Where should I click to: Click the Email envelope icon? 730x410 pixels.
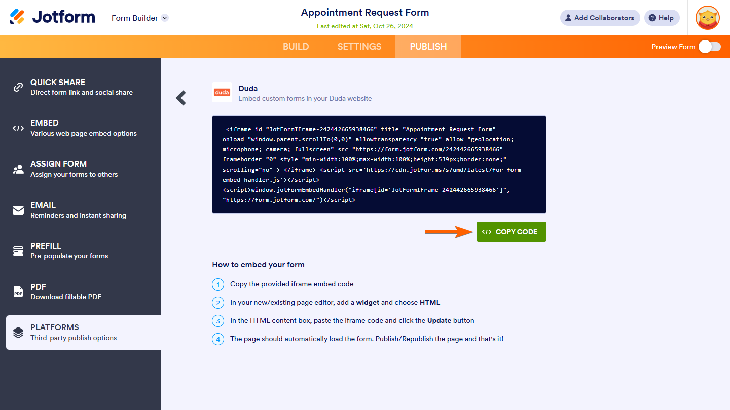coord(18,210)
